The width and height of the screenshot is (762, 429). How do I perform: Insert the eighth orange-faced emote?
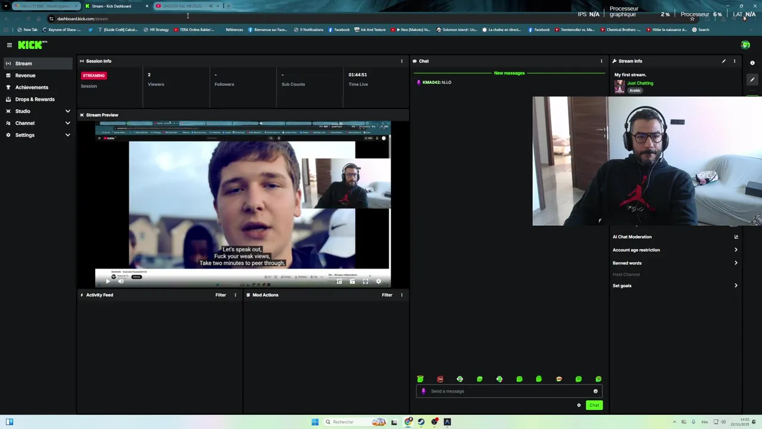coord(558,379)
